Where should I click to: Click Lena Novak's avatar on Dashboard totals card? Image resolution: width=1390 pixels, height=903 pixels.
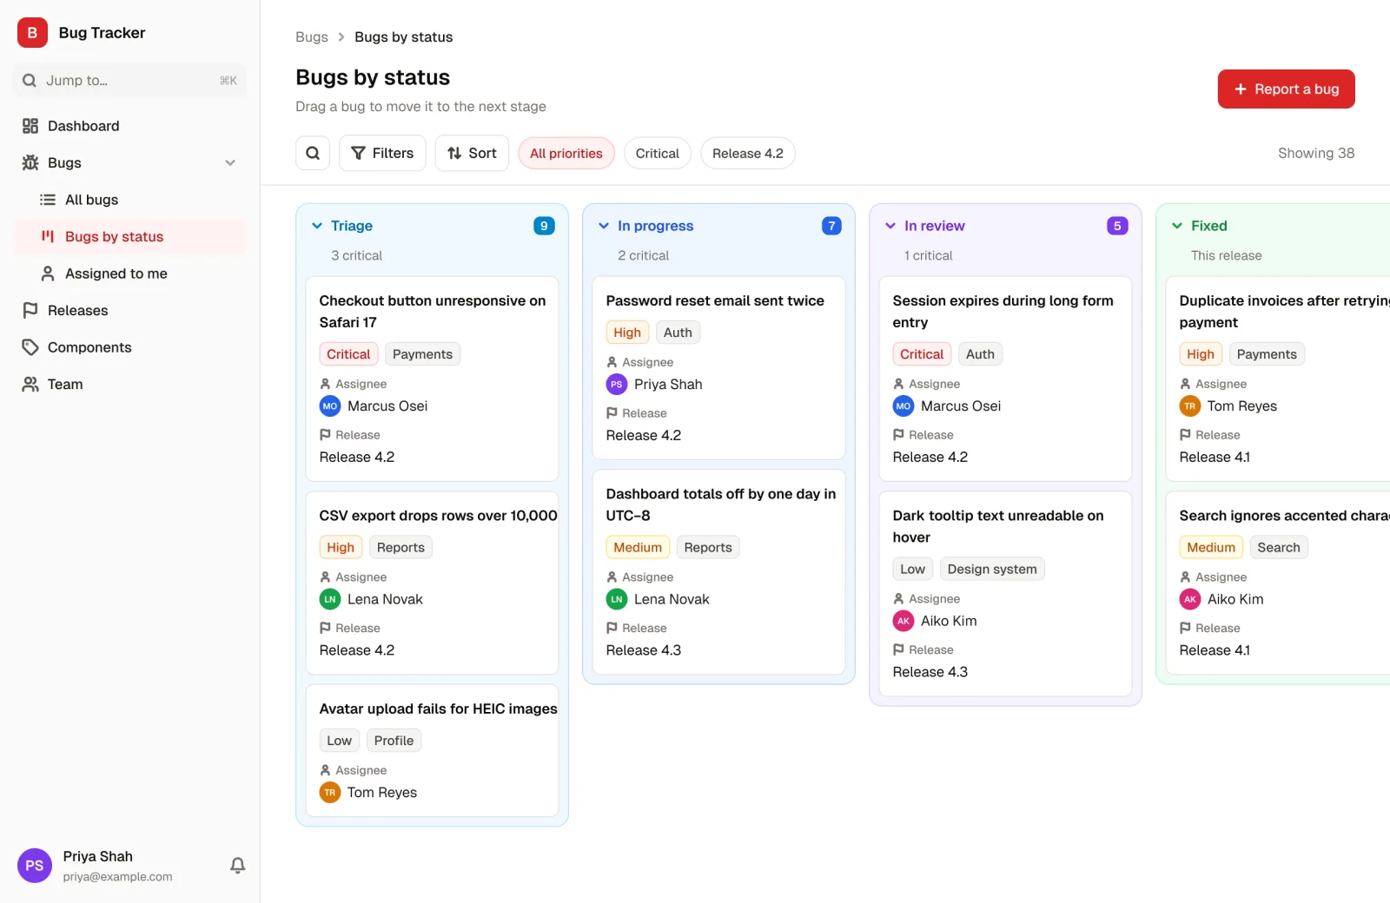point(617,599)
